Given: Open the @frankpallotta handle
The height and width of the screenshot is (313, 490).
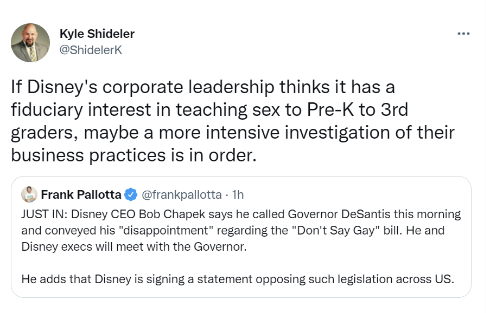Looking at the screenshot, I should pos(182,194).
